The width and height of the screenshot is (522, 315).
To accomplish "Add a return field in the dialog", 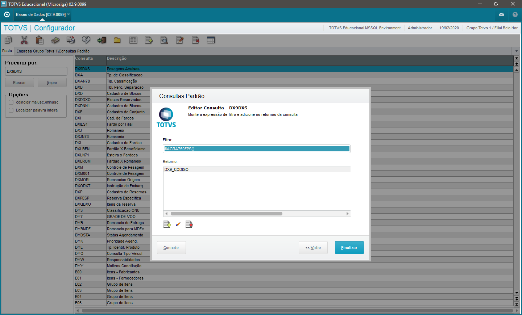I will click(x=167, y=224).
